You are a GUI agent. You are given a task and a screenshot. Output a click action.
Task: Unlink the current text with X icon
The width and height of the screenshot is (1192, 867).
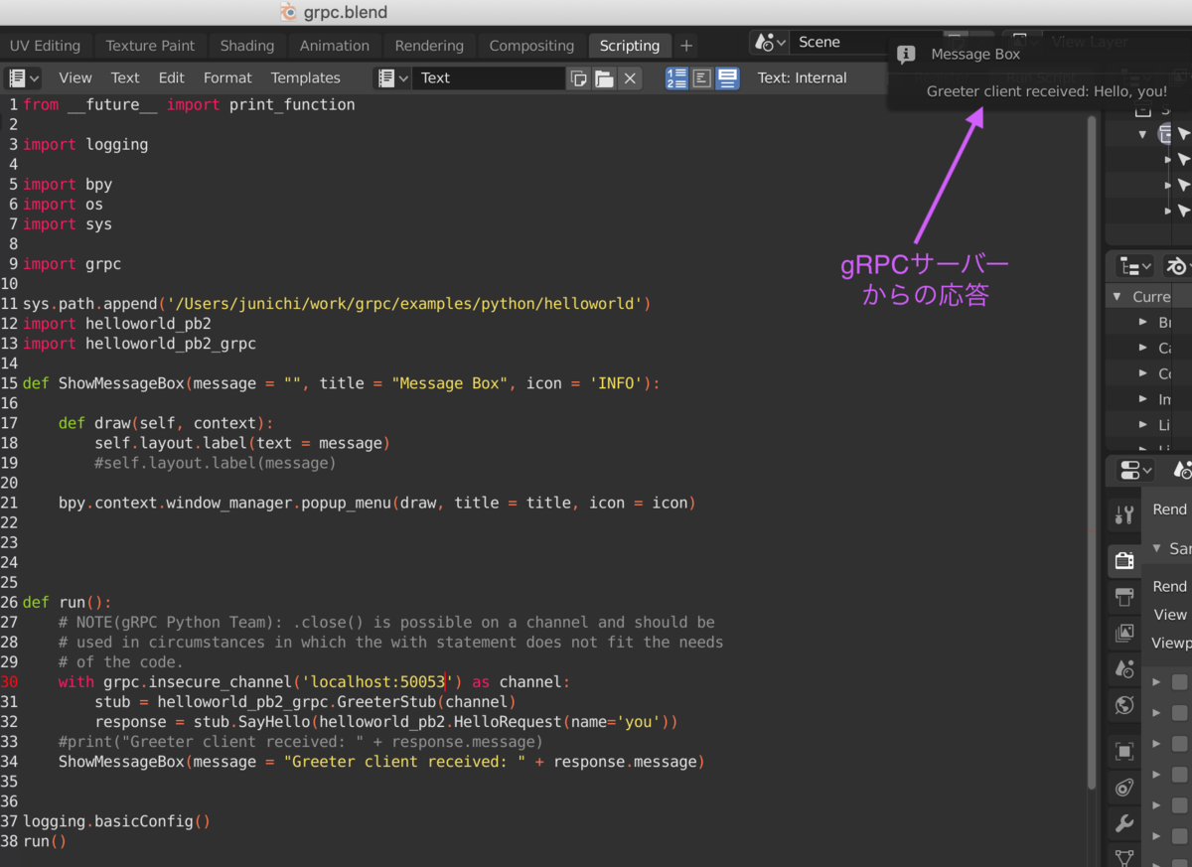[x=630, y=77]
